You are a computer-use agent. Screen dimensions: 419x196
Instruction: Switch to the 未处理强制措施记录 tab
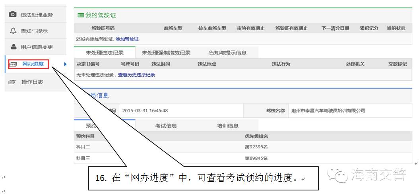(x=166, y=52)
